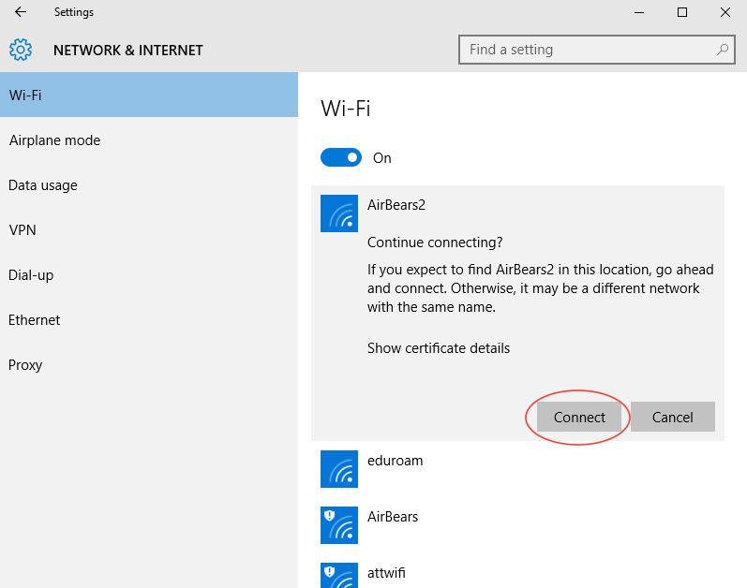Click the AirBears2 network name
The width and height of the screenshot is (747, 588).
tap(396, 205)
